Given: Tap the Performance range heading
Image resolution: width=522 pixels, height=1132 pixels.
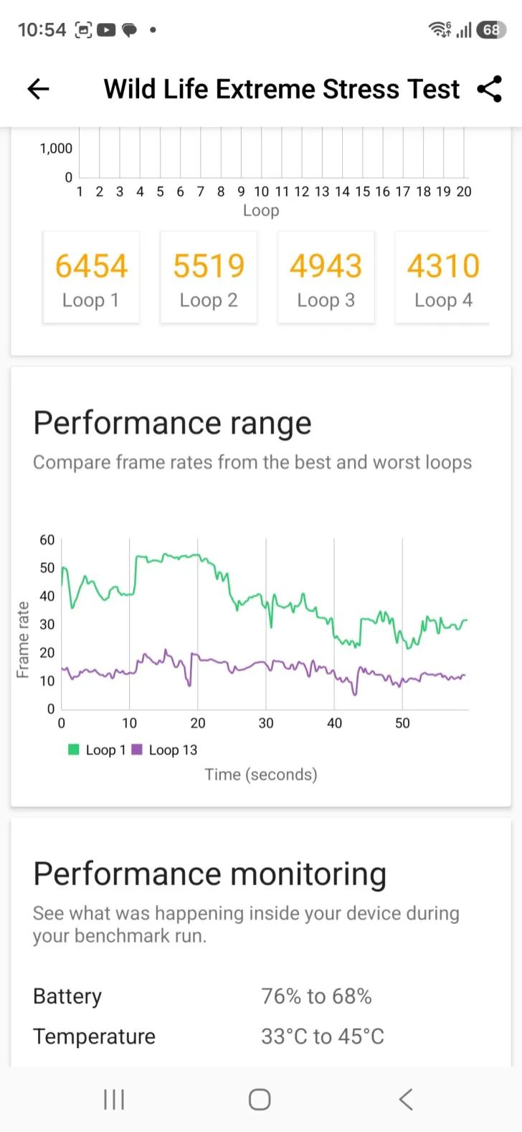Looking at the screenshot, I should pyautogui.click(x=172, y=423).
